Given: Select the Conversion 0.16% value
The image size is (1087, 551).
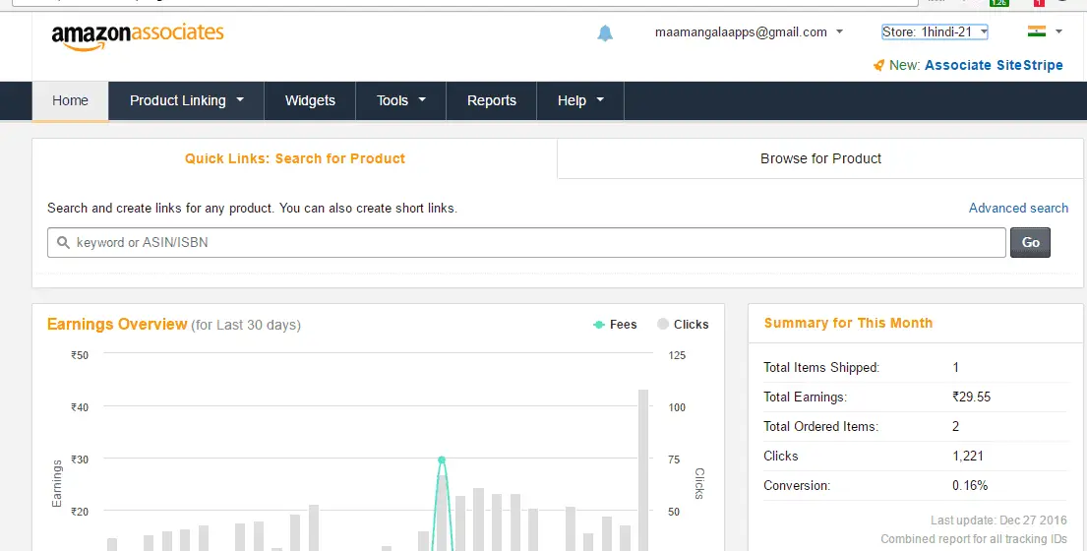Looking at the screenshot, I should click(x=970, y=485).
